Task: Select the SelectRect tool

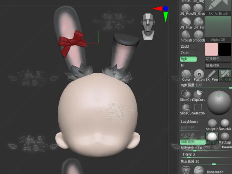Action: point(198,109)
